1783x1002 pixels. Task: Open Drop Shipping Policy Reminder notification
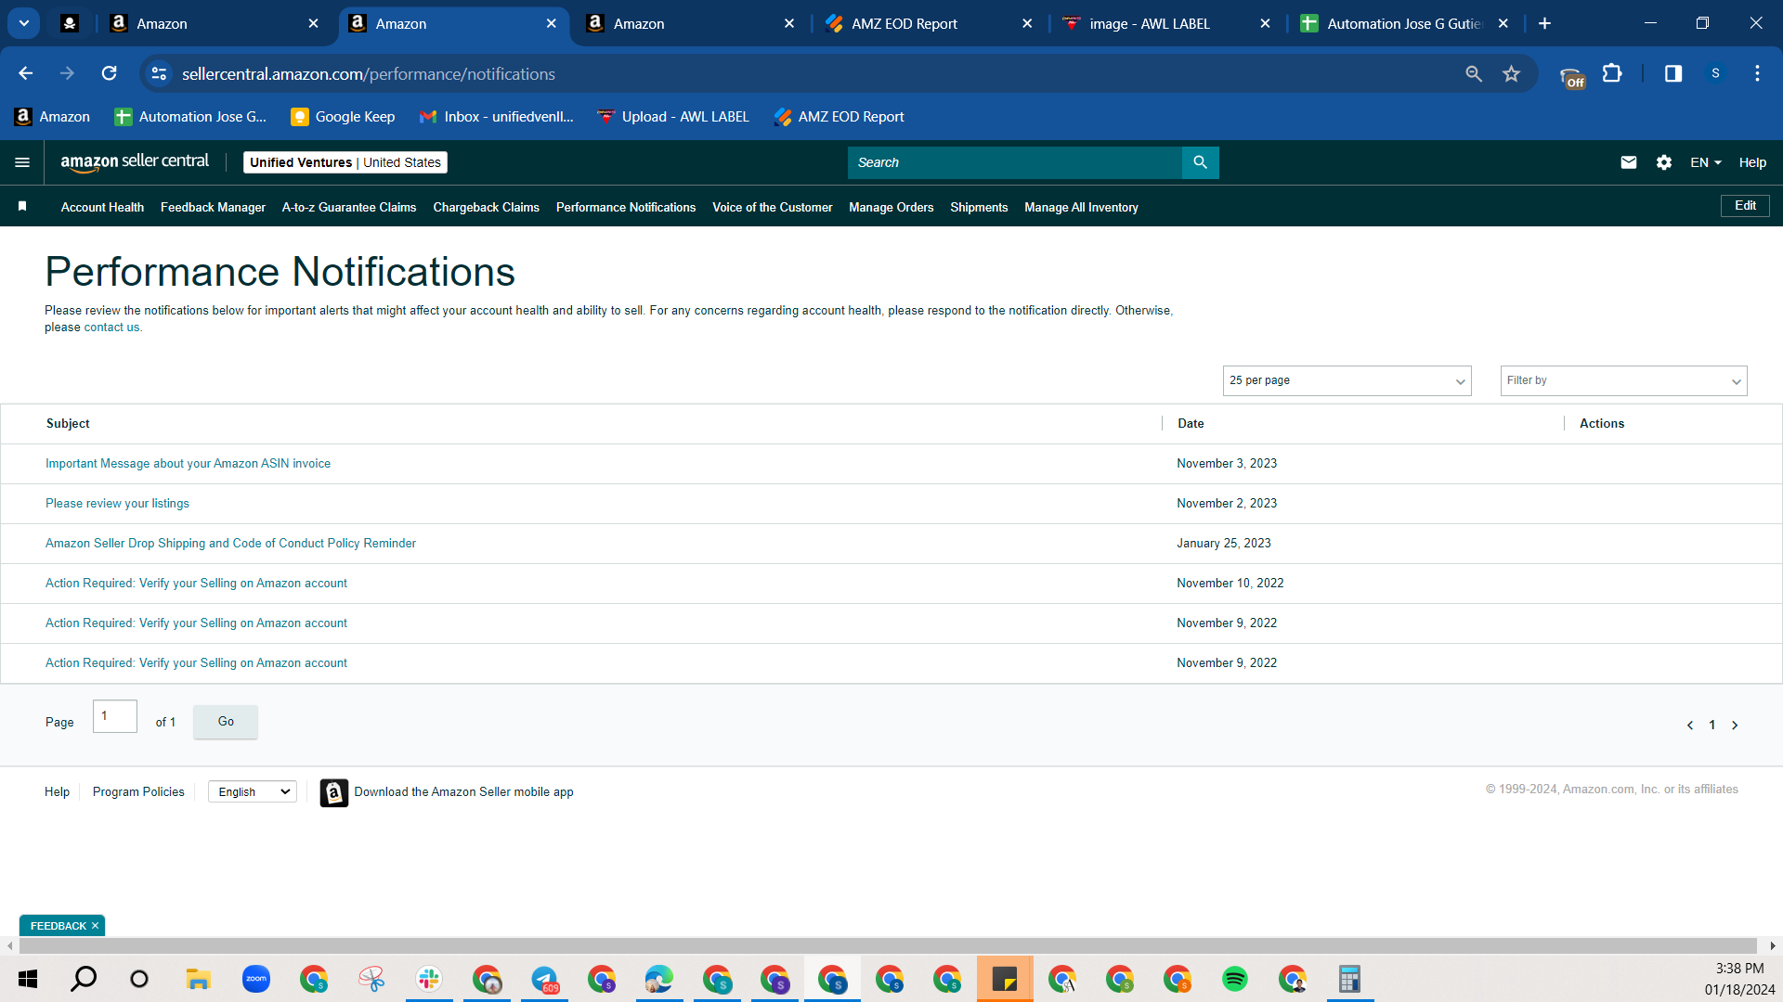pos(230,544)
